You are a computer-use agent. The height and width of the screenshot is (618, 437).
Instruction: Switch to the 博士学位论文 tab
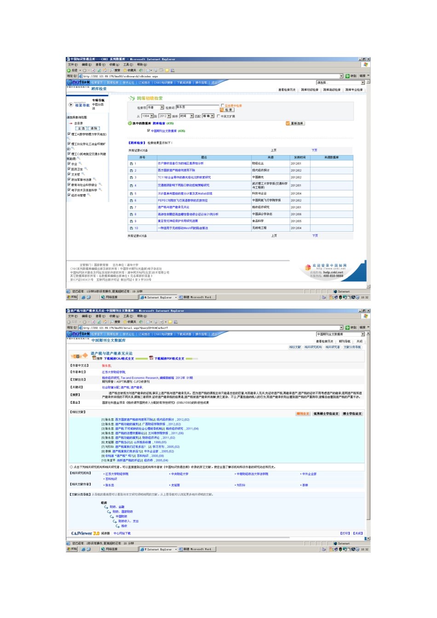pos(352,414)
